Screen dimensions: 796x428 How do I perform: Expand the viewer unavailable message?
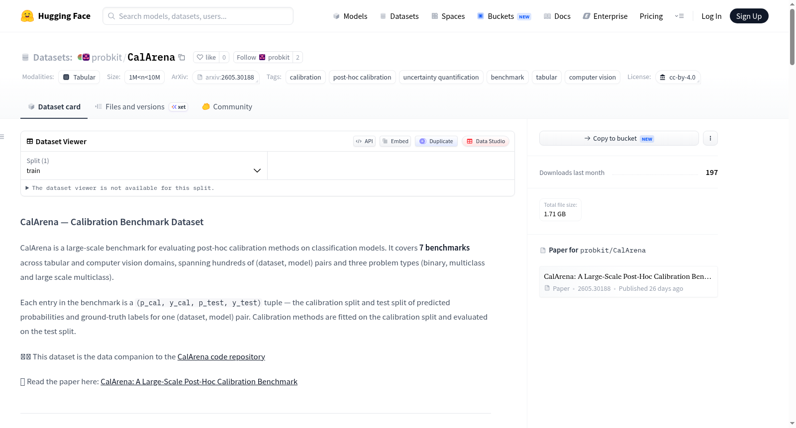pyautogui.click(x=119, y=188)
